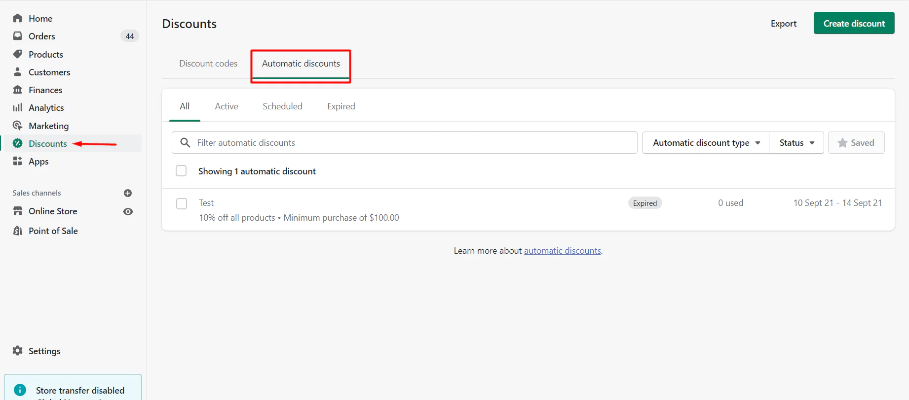Image resolution: width=909 pixels, height=400 pixels.
Task: Open the Settings gear icon
Action: pos(18,351)
